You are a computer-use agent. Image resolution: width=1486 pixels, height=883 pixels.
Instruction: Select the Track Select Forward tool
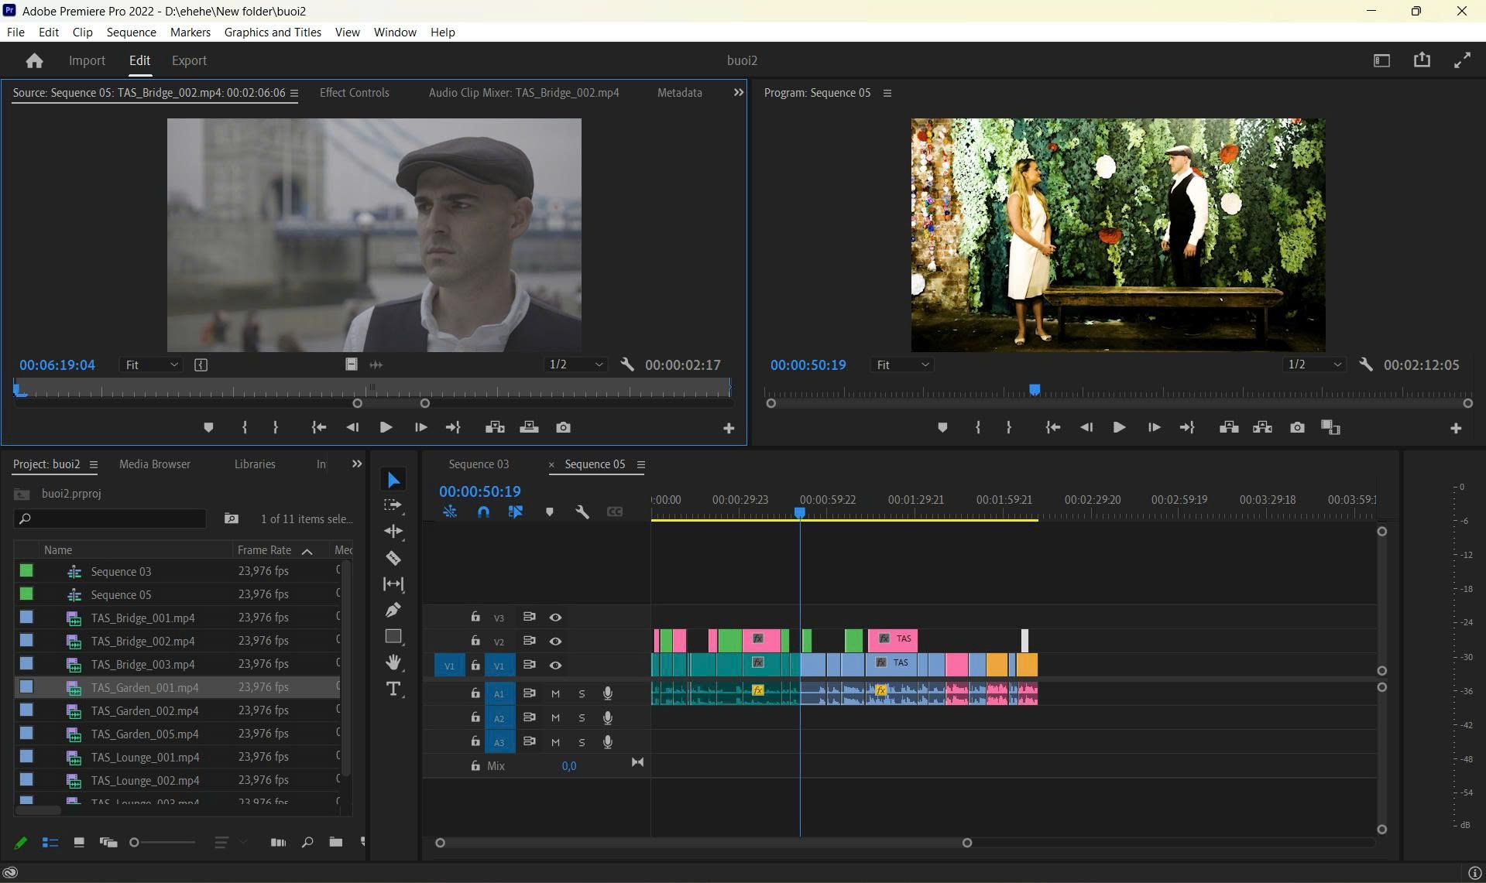click(393, 505)
